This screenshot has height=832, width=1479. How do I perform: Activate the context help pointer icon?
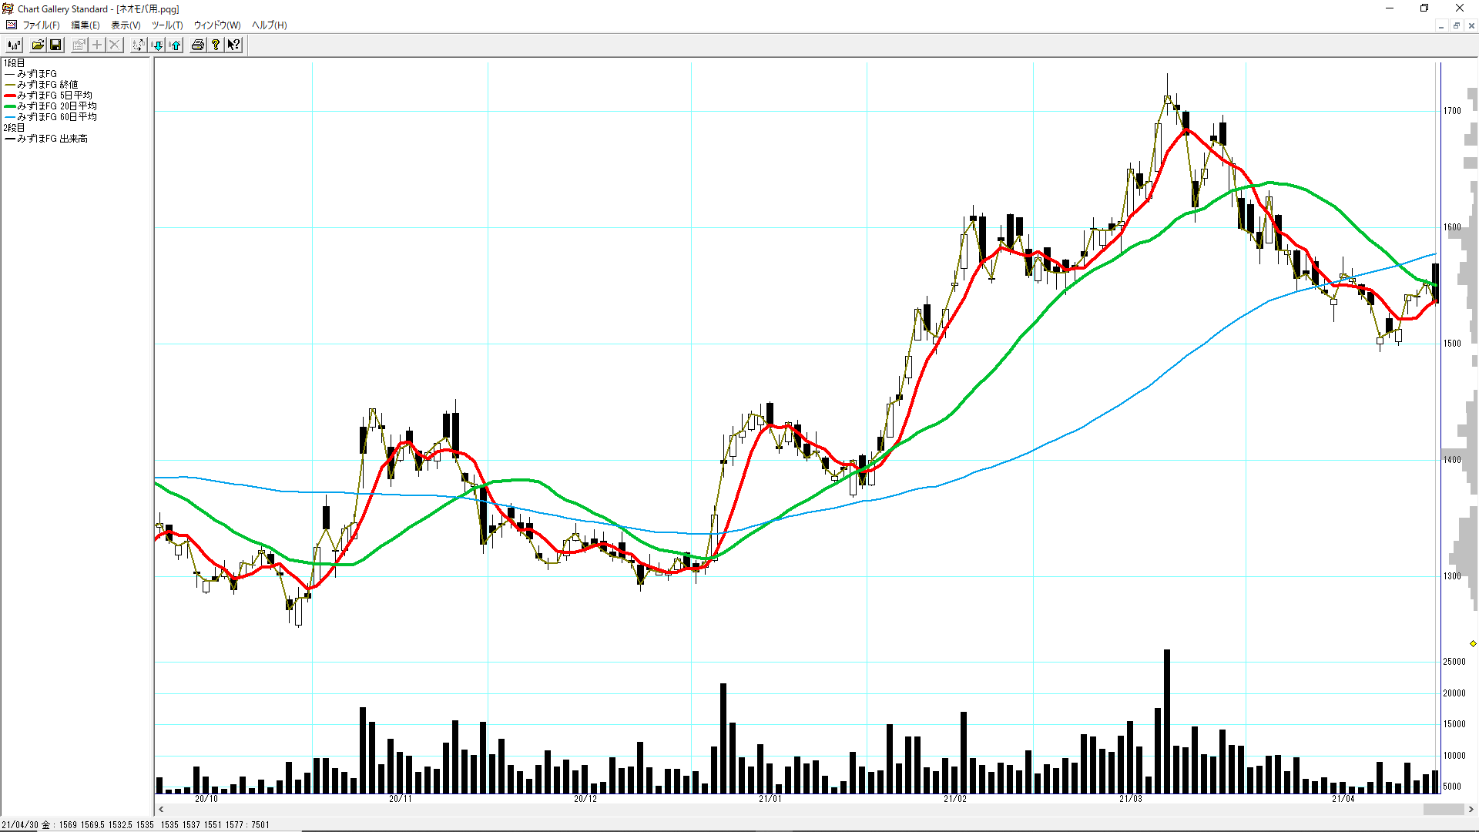pyautogui.click(x=233, y=45)
